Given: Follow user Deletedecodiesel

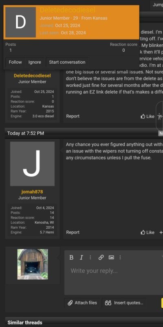Looking at the screenshot, I should (x=15, y=62).
